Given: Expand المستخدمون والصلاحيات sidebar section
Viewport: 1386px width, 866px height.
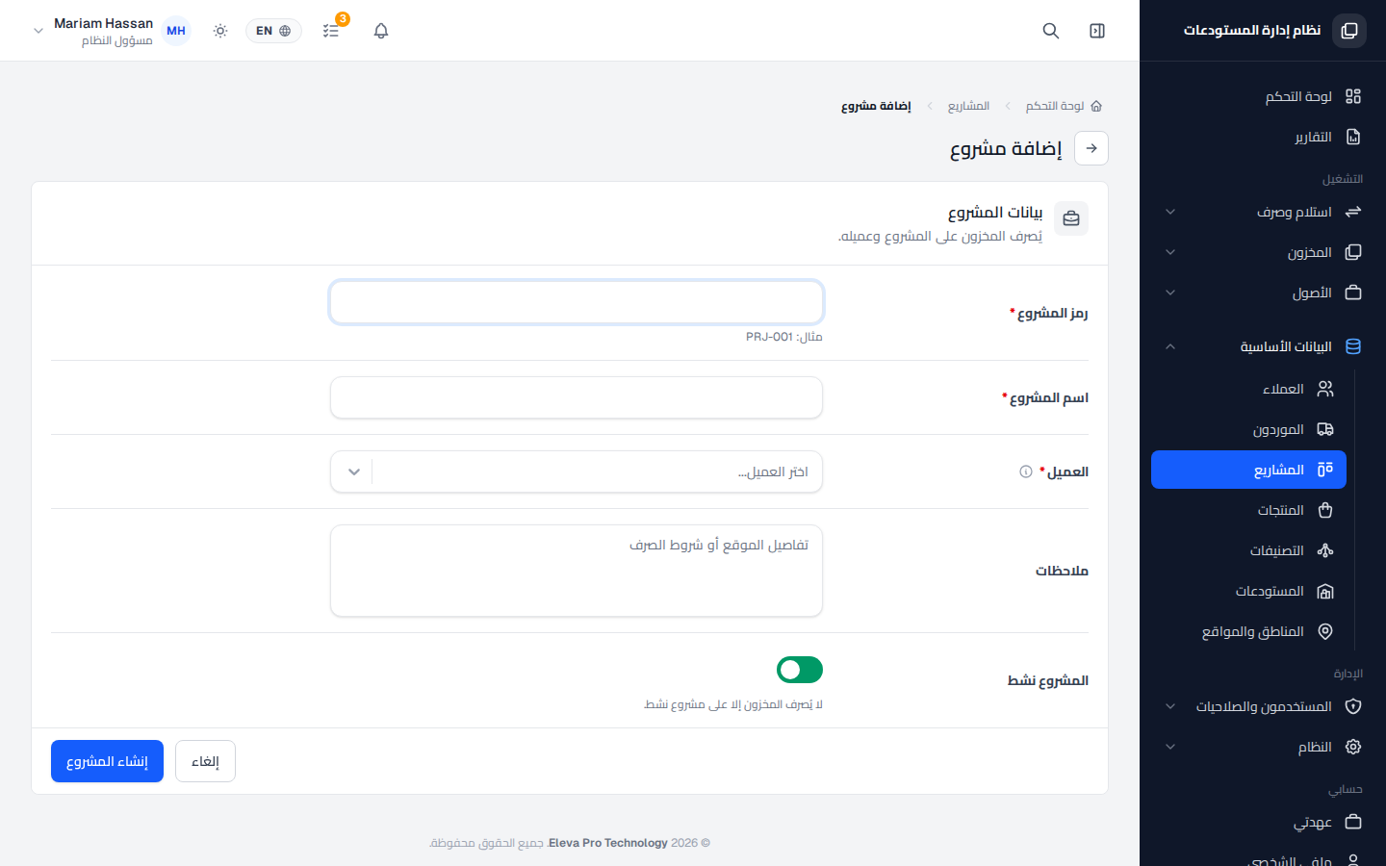Looking at the screenshot, I should pos(1263,706).
